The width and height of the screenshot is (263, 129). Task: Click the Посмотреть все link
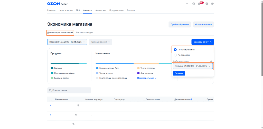147,78
